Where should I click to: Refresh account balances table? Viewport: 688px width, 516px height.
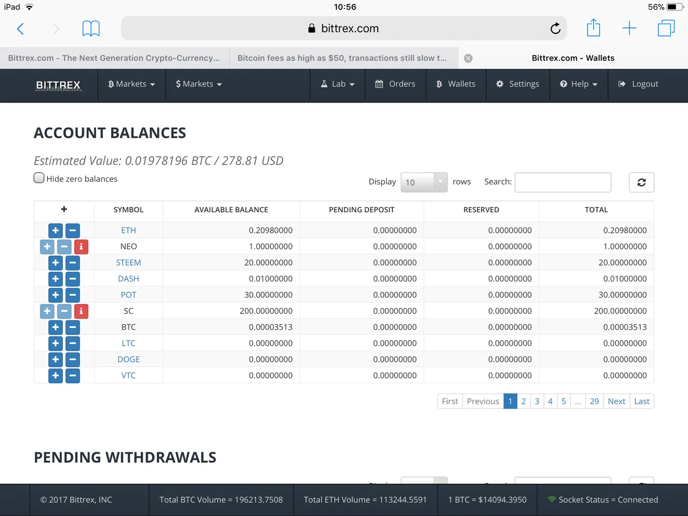click(641, 182)
